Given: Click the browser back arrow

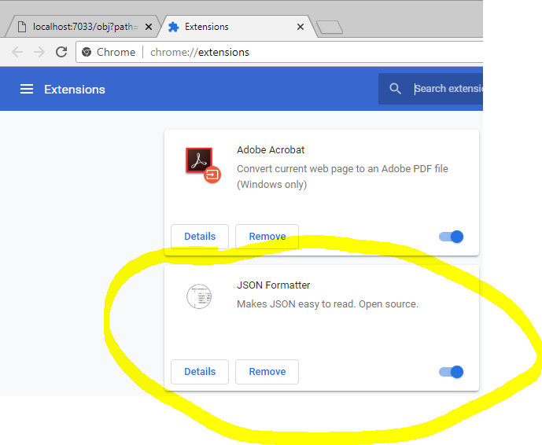Looking at the screenshot, I should (17, 52).
